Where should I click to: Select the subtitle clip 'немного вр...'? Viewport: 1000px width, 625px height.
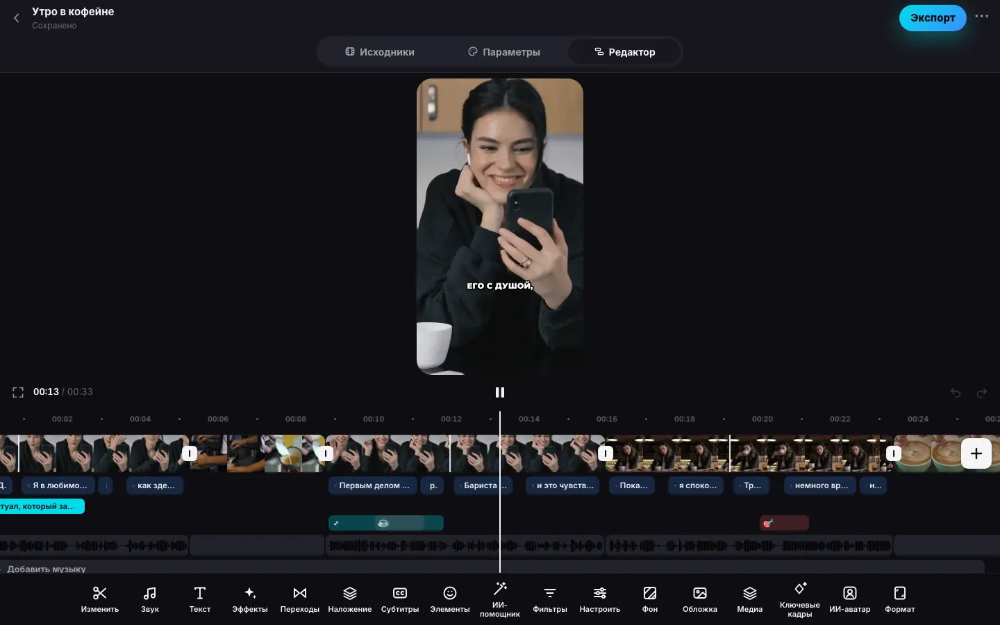click(x=820, y=485)
